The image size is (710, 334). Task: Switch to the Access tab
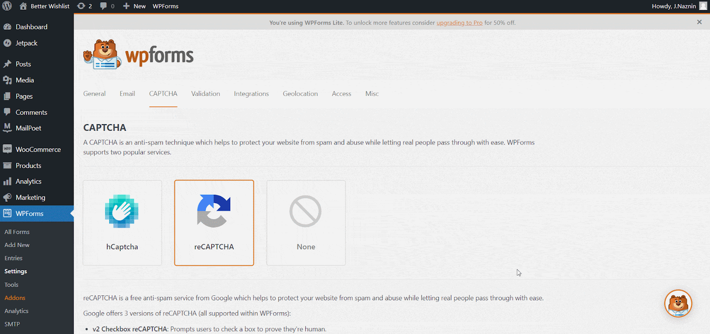(x=342, y=94)
